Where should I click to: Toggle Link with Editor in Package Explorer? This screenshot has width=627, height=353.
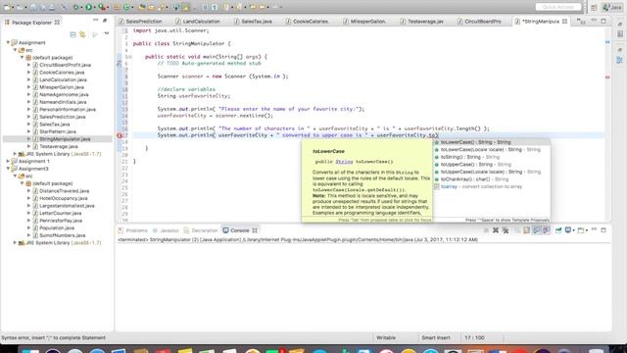pyautogui.click(x=82, y=35)
